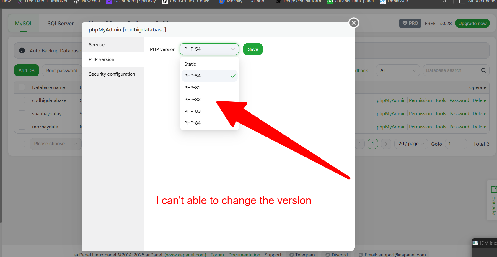Screen dimensions: 497x257
Task: Click the PRO diamond badge
Action: coord(410,23)
